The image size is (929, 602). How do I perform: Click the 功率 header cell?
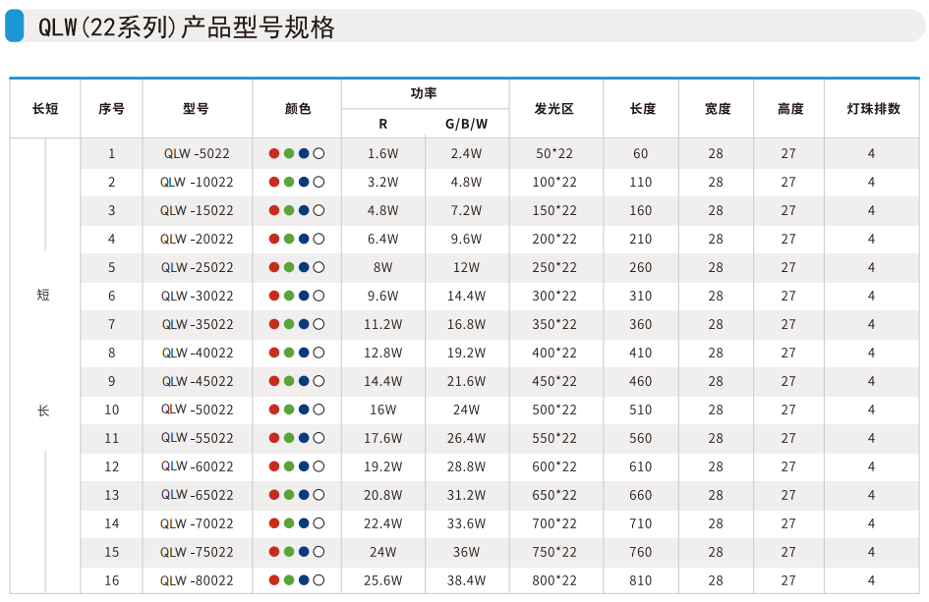coord(424,93)
